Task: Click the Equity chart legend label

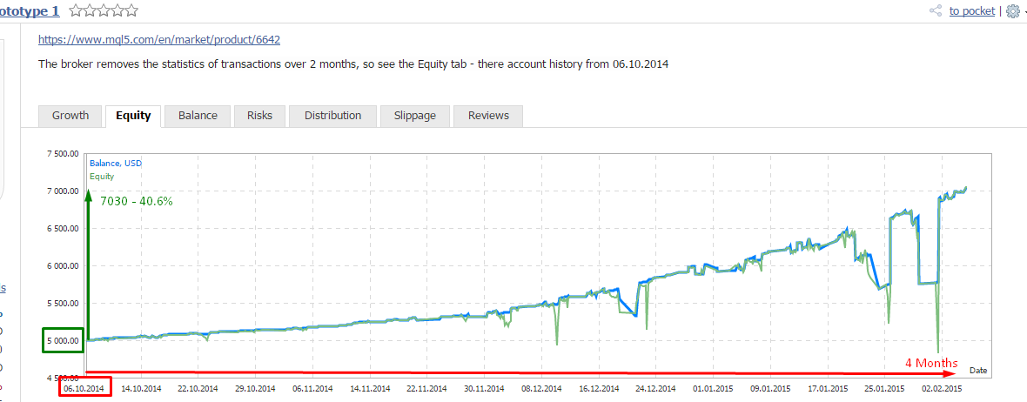Action: (x=102, y=177)
